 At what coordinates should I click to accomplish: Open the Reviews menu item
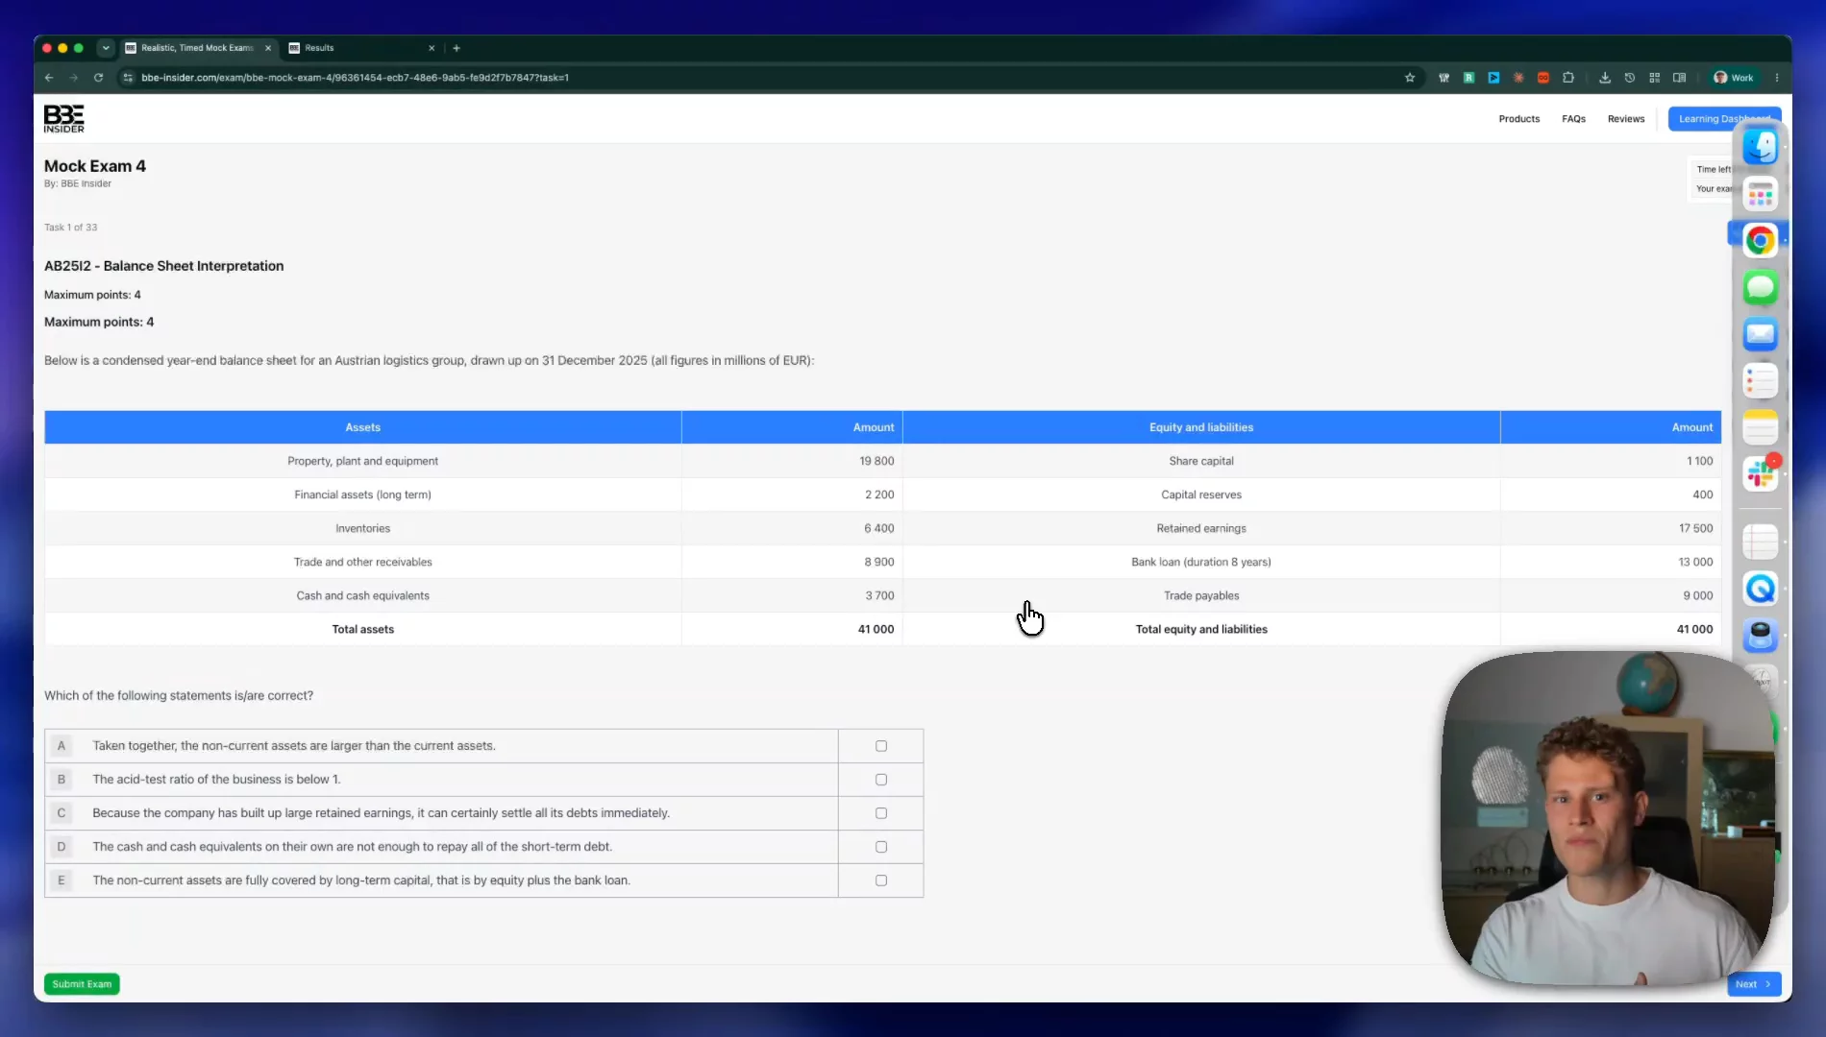click(1625, 119)
